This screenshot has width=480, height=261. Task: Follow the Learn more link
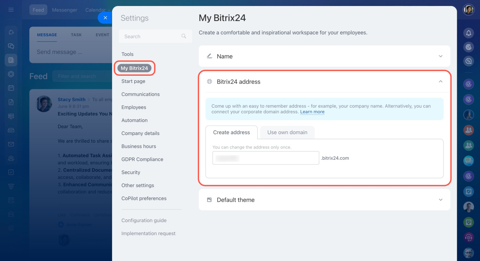[x=312, y=112]
